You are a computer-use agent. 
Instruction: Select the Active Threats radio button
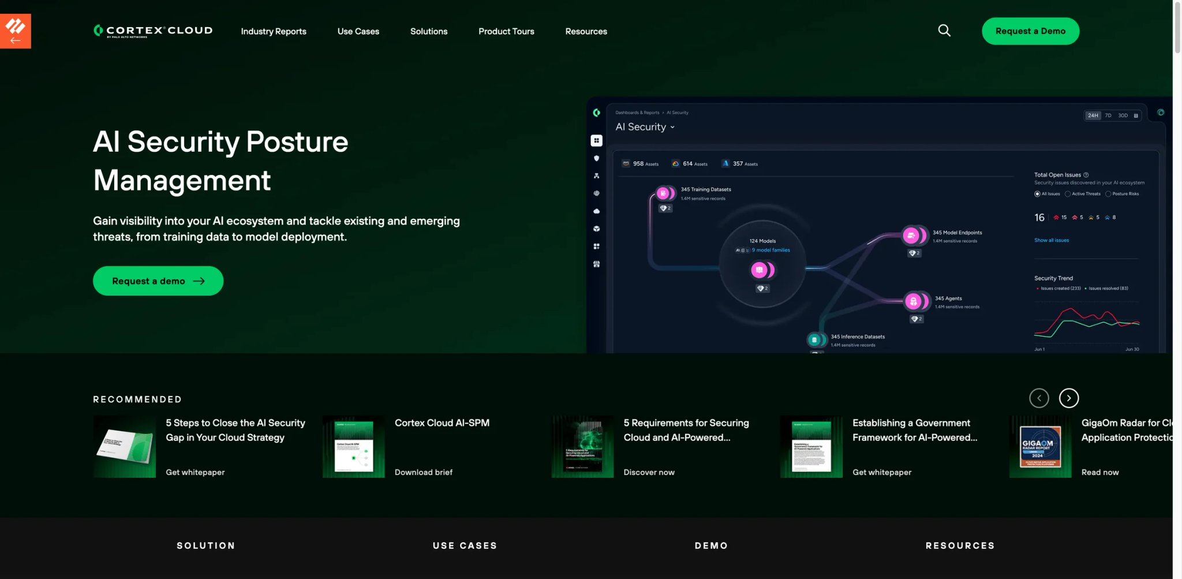pyautogui.click(x=1068, y=194)
